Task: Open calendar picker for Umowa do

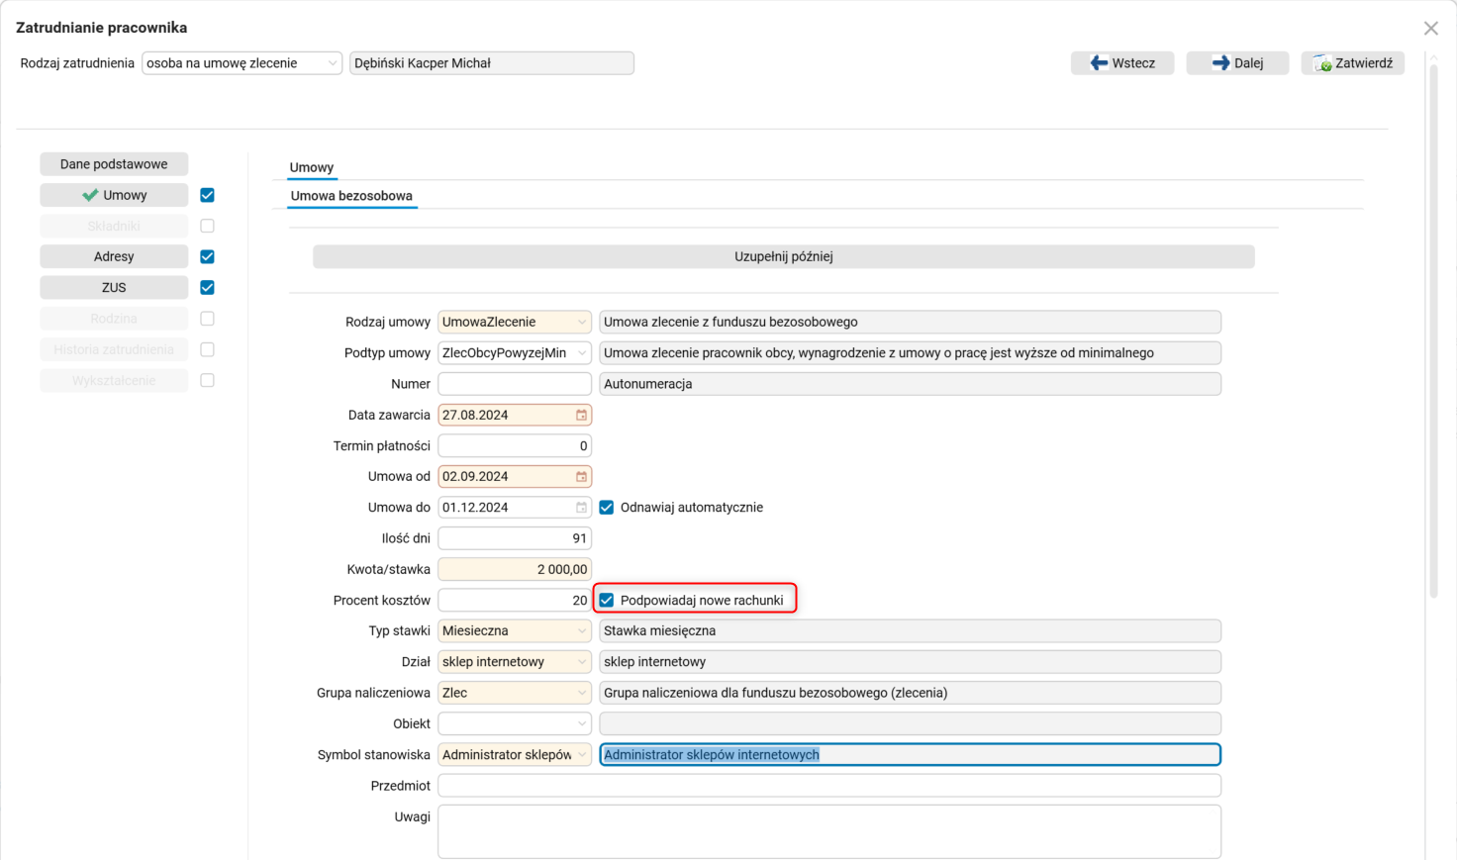Action: 582,508
